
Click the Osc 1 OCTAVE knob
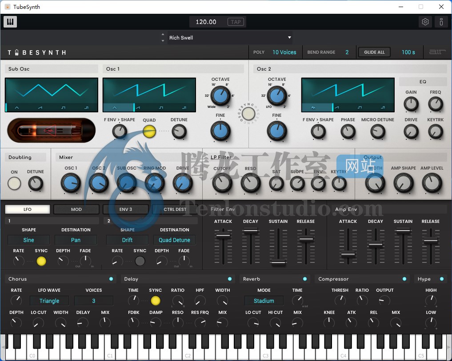point(220,95)
